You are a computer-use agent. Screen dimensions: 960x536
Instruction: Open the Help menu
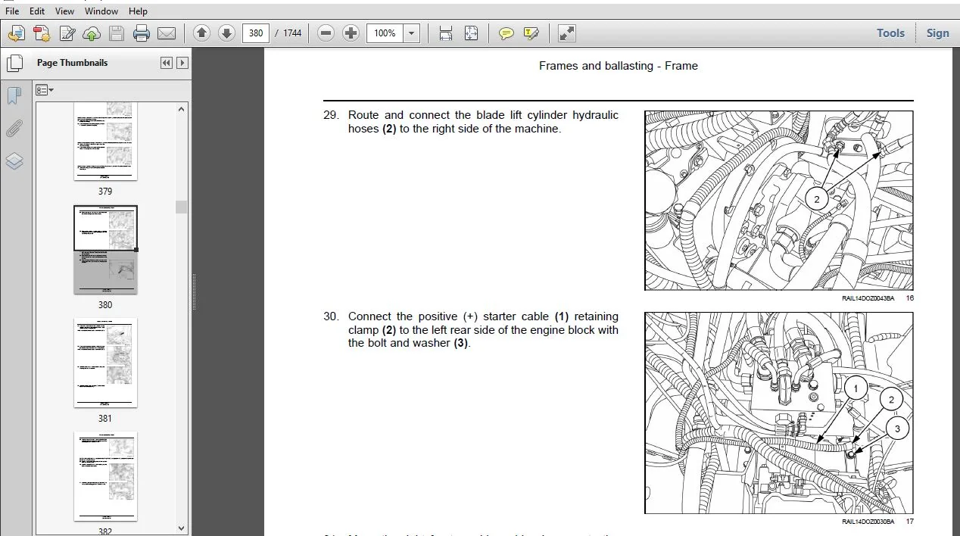point(139,11)
